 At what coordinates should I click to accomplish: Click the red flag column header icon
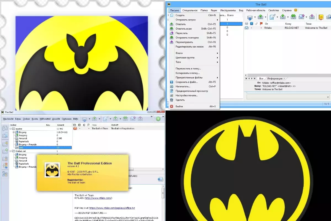point(261,24)
